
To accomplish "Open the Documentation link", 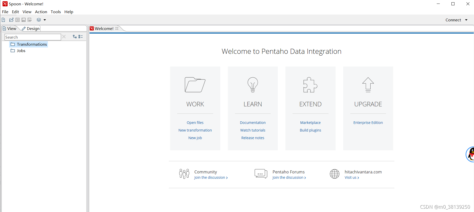I will click(x=253, y=123).
